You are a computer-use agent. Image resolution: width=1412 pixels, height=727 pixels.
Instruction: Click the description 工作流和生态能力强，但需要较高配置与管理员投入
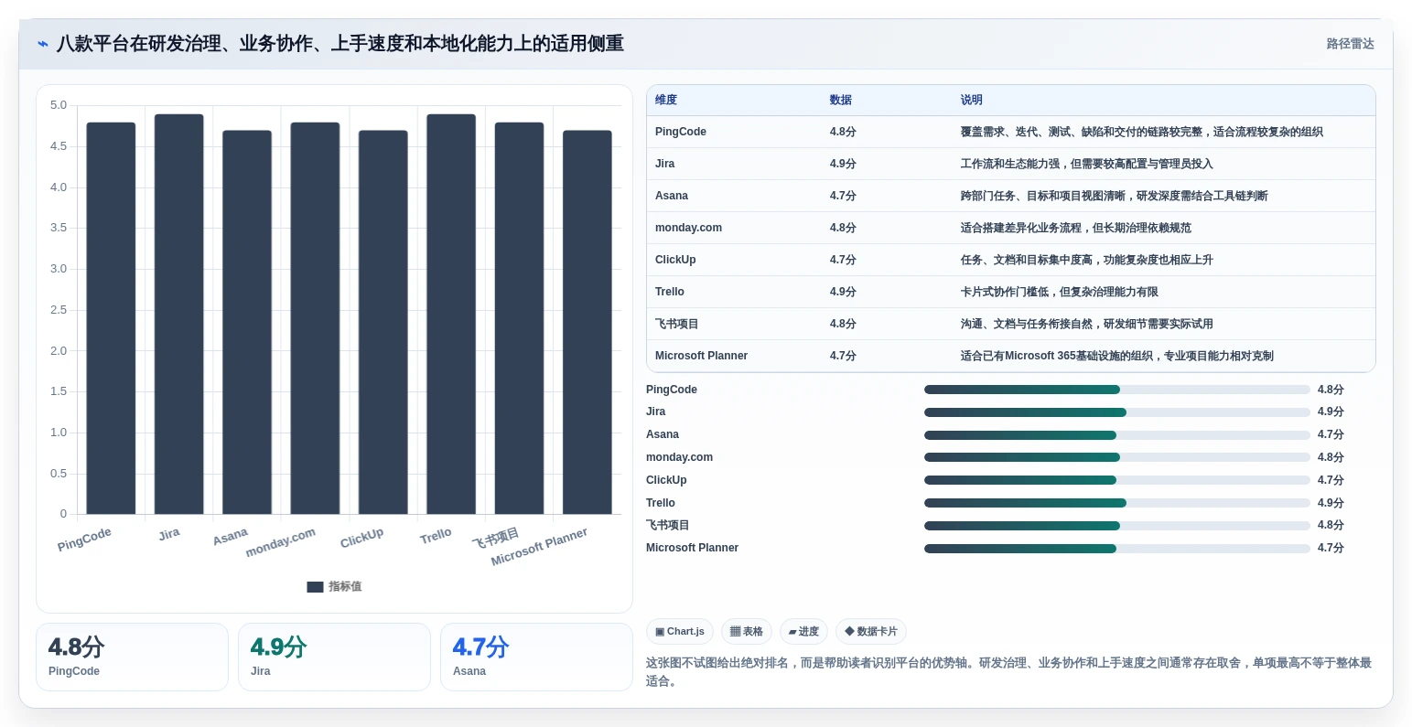pos(1086,164)
